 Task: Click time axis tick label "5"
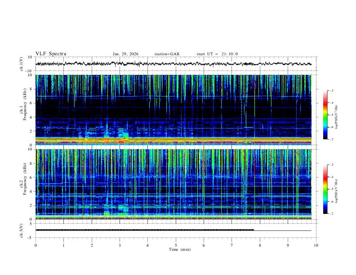(176, 245)
